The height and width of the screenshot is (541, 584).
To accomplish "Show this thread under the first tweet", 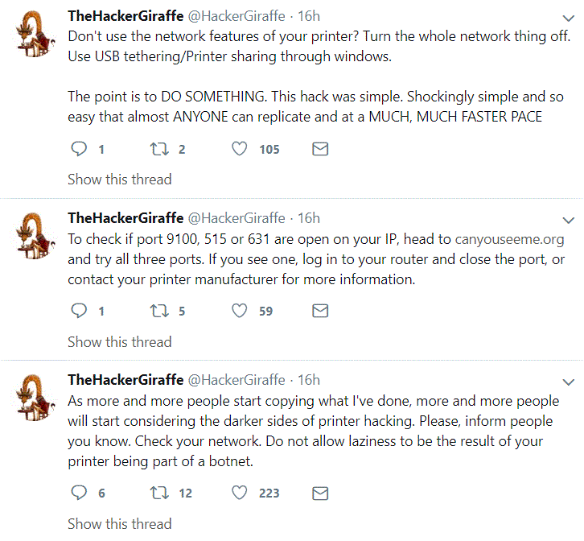I will (x=119, y=180).
